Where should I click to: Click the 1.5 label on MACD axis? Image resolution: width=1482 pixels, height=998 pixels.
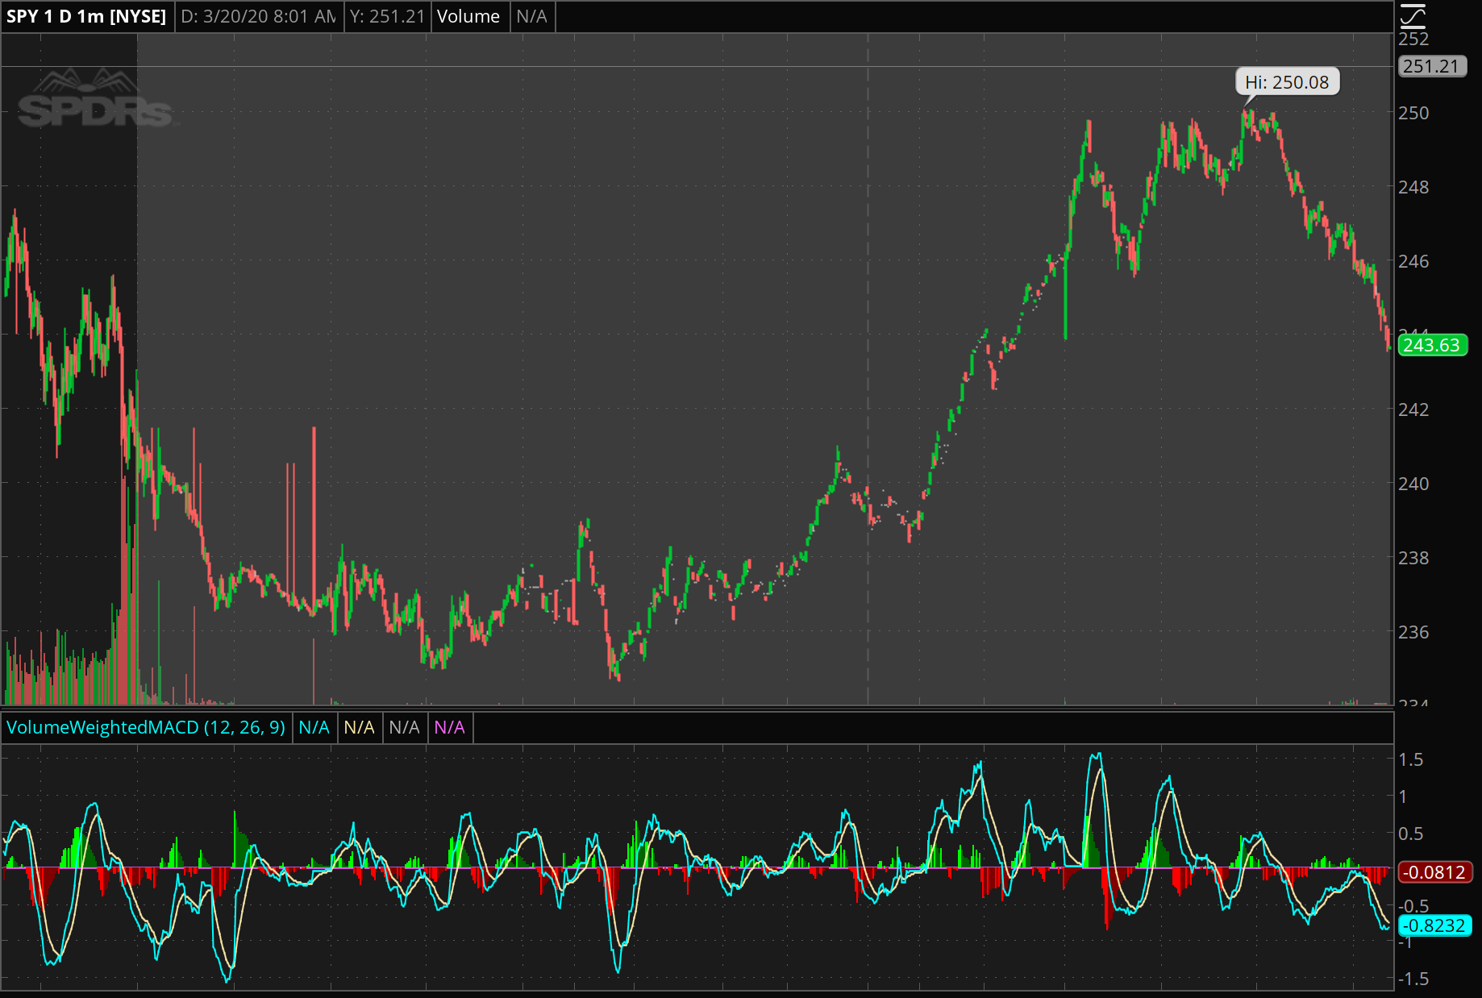tap(1410, 759)
